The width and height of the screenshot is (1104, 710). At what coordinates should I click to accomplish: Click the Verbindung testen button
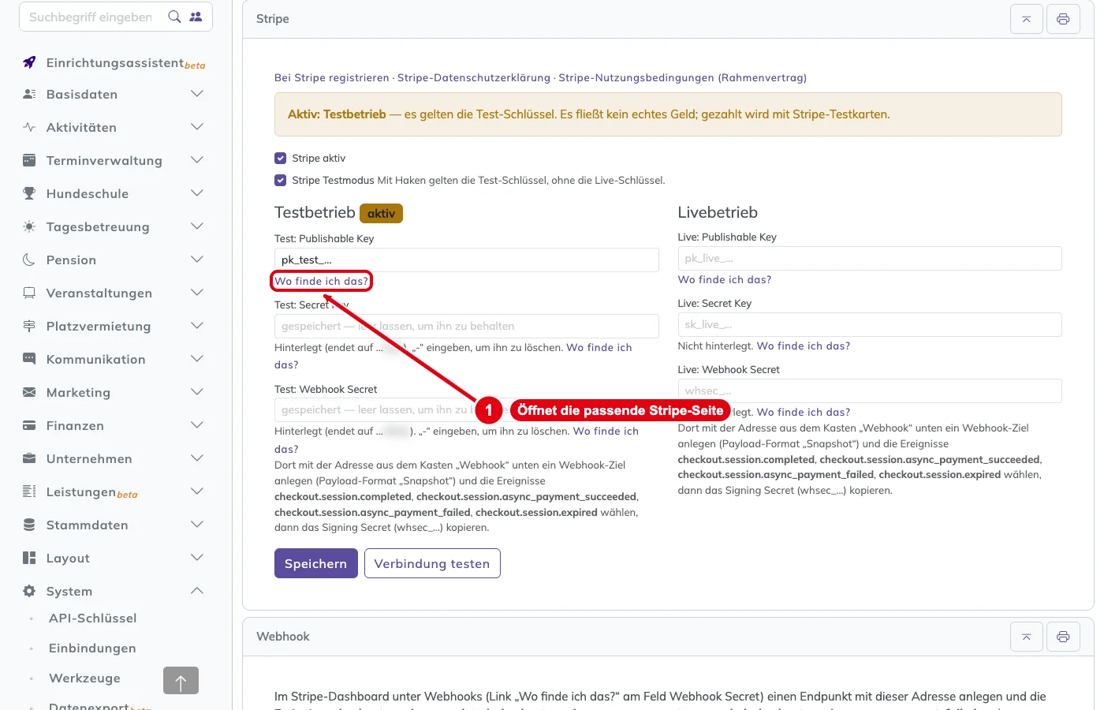coord(432,563)
